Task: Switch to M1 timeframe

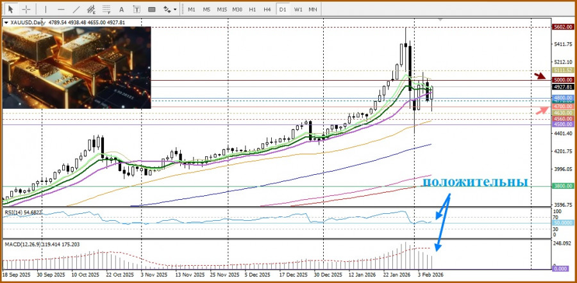Action: click(191, 10)
